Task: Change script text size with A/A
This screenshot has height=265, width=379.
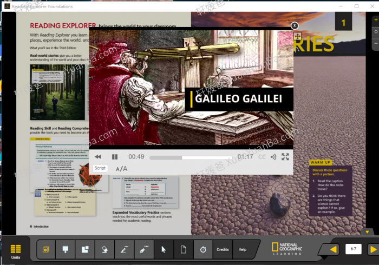Action: pos(122,169)
